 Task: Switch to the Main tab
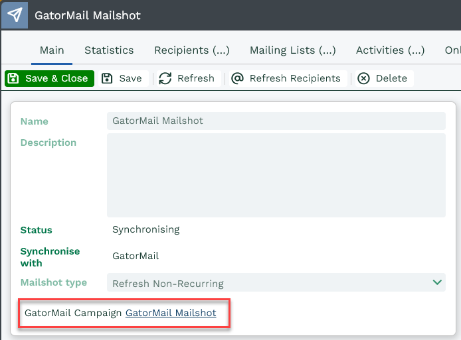tap(52, 50)
